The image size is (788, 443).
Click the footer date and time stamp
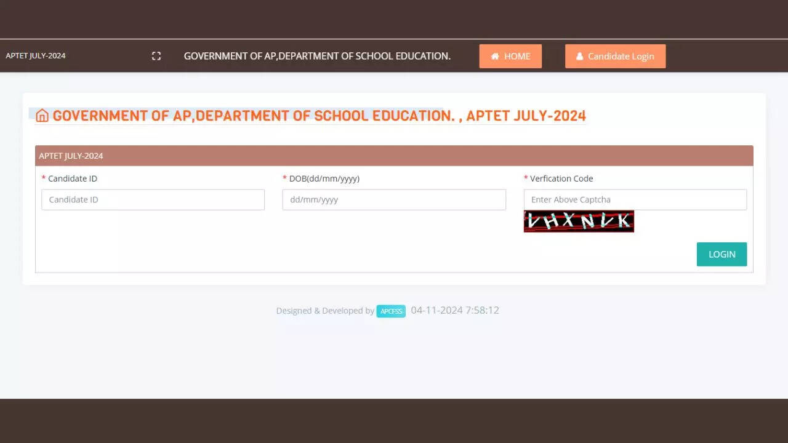pyautogui.click(x=455, y=310)
